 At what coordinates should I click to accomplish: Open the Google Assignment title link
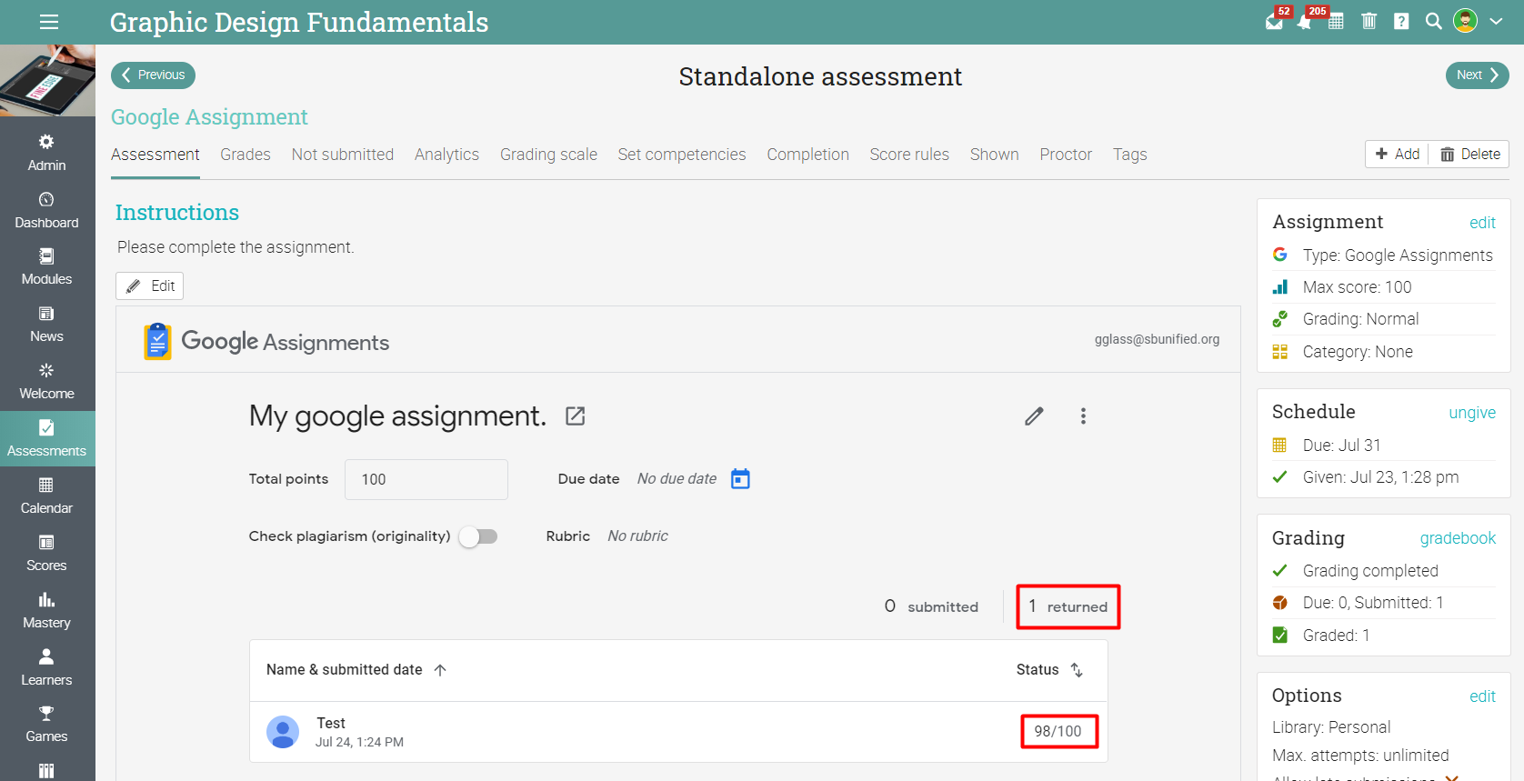[x=209, y=116]
